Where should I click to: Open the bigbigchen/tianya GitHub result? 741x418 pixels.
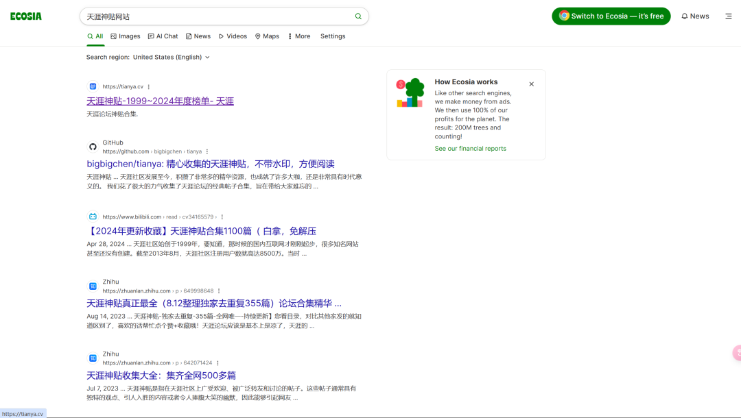pyautogui.click(x=211, y=164)
